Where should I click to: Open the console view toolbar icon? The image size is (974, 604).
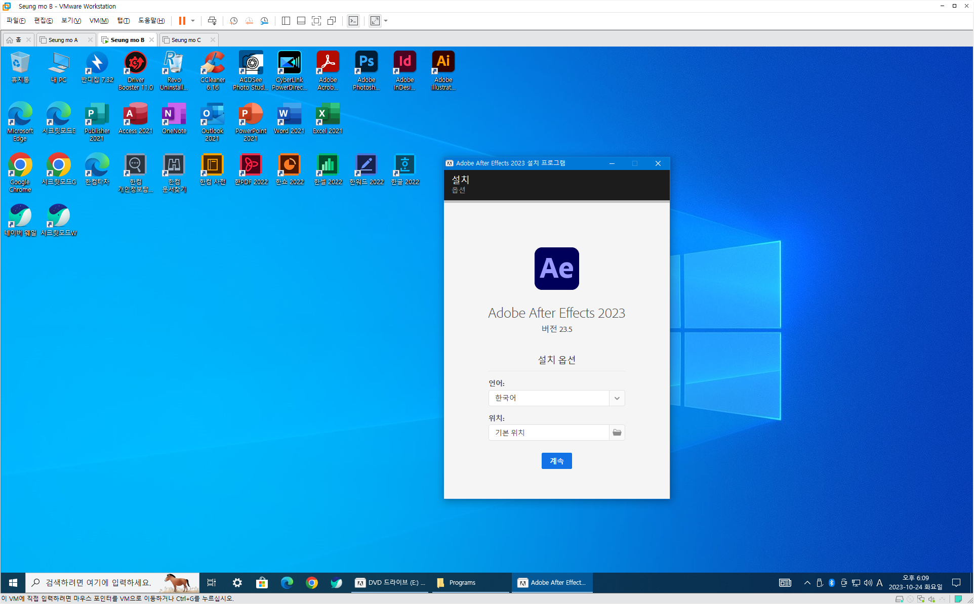tap(353, 21)
